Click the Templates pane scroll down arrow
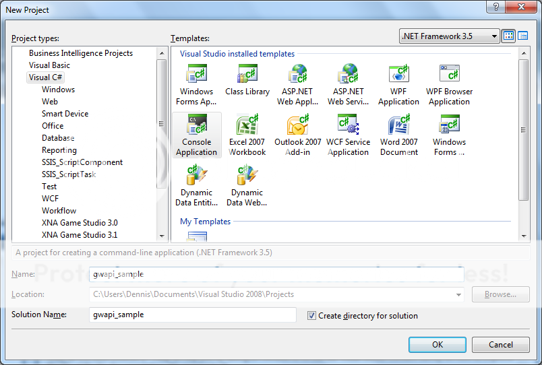The height and width of the screenshot is (365, 542). (524, 236)
